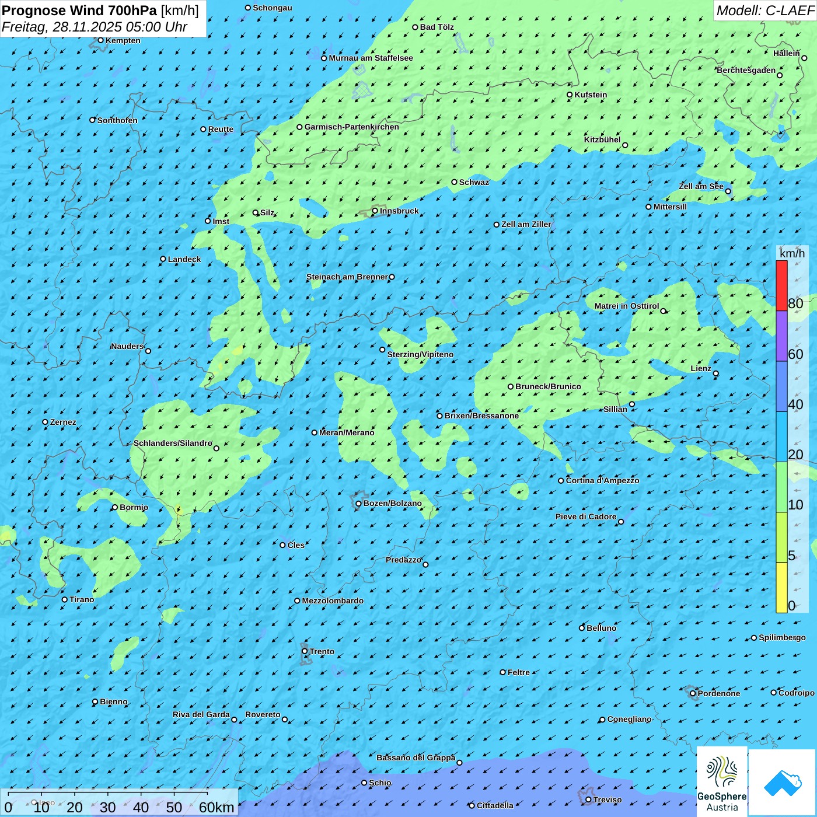Click the 'Lienz' label
The image size is (817, 817).
click(x=701, y=368)
